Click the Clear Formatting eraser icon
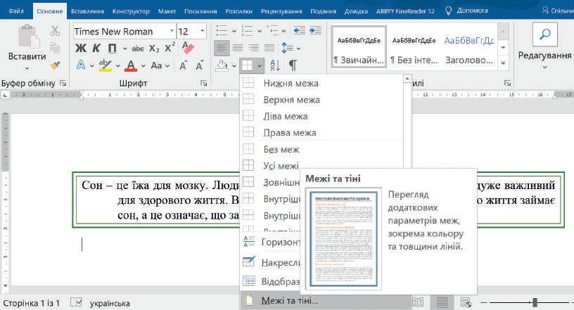Screen dimensions: 574x310 coord(188,48)
